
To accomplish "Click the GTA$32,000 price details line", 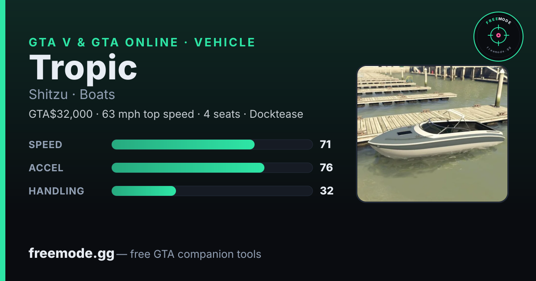I will click(x=166, y=114).
